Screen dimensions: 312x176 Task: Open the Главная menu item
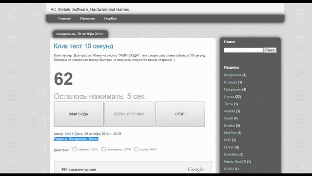tap(64, 19)
